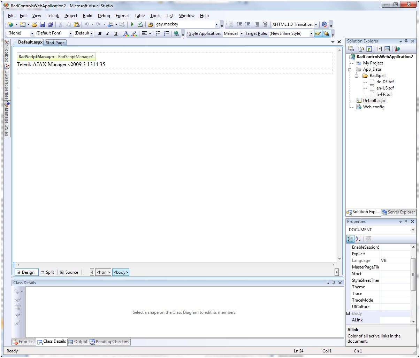Click the View in Browser icon
This screenshot has width=420, height=358.
[140, 24]
